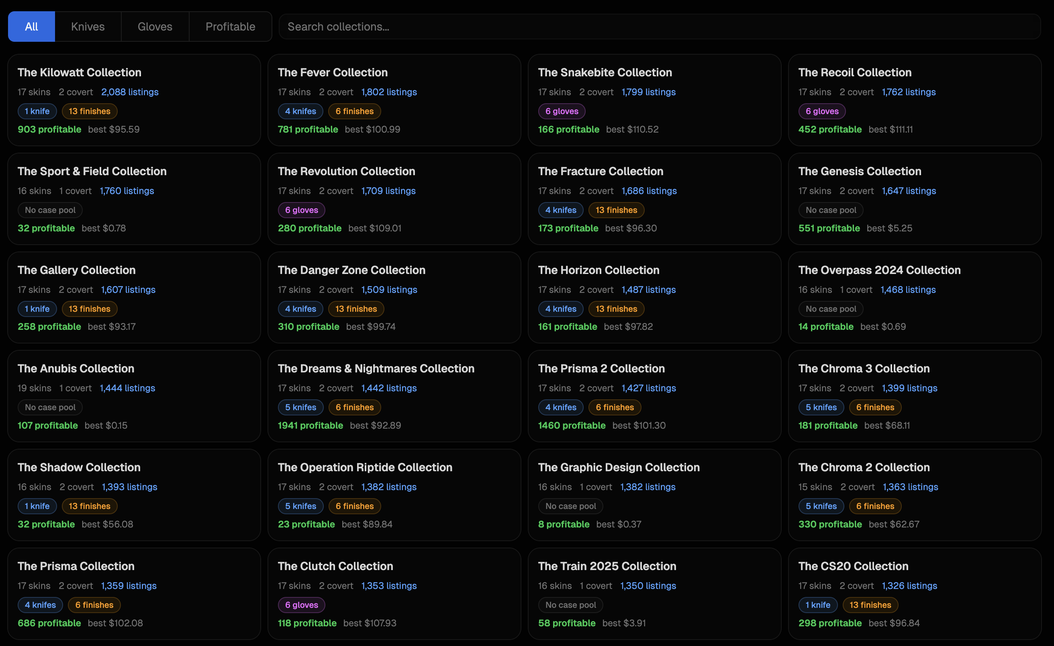Click No case pool badge in Sport & Field
Image resolution: width=1054 pixels, height=646 pixels.
(x=50, y=210)
